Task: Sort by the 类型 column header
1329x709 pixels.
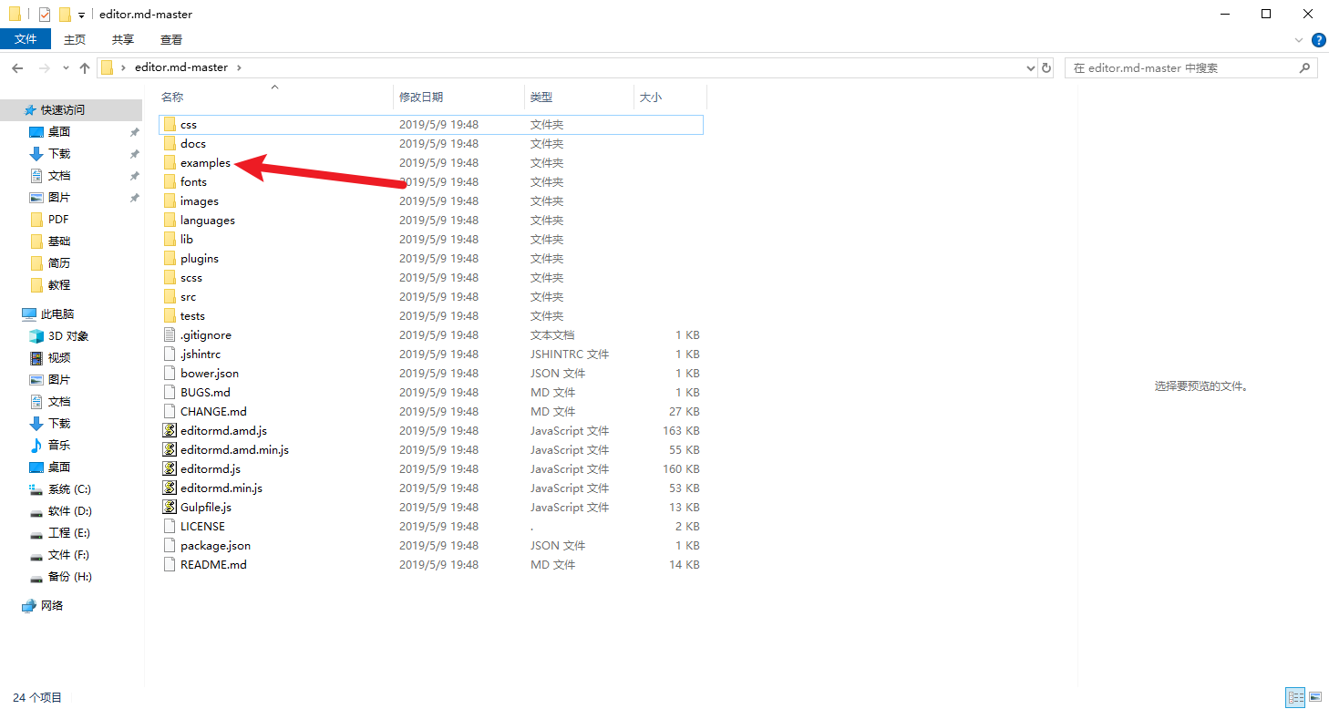Action: 579,97
